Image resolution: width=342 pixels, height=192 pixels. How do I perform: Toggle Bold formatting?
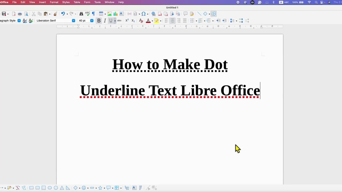[x=99, y=21]
